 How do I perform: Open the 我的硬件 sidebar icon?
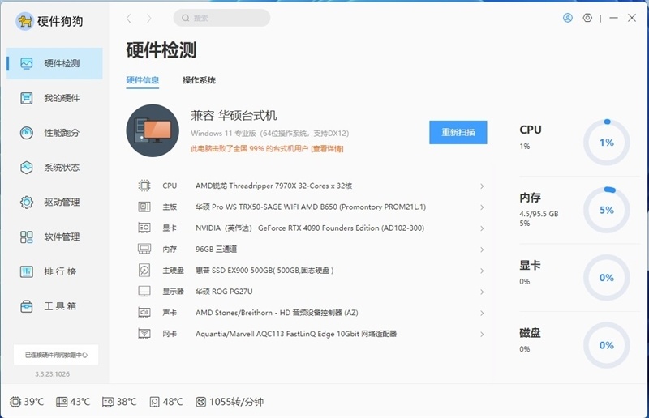[27, 98]
